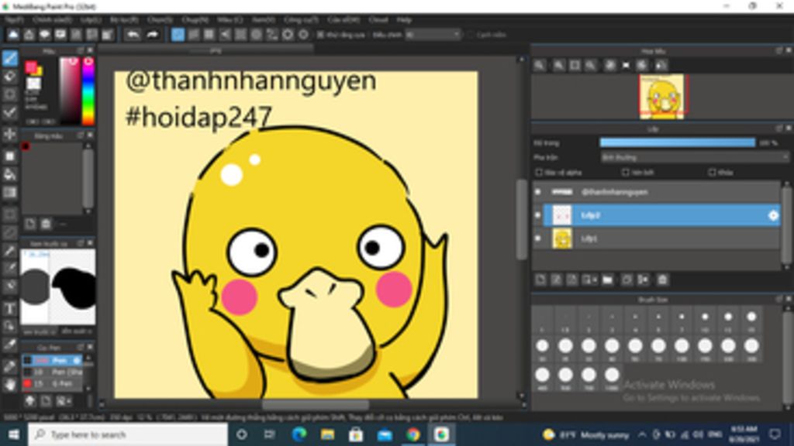Select G Pen in brush list
Image resolution: width=794 pixels, height=446 pixels.
[x=54, y=384]
